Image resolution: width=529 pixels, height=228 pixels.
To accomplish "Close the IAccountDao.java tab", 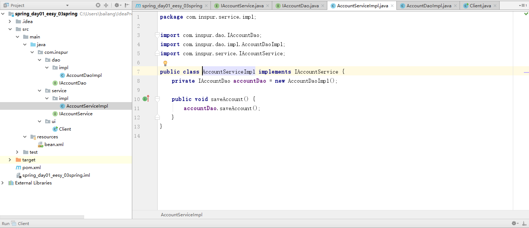I will pos(323,6).
